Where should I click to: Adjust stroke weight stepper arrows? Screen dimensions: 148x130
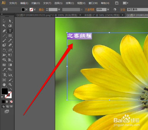click(47, 10)
